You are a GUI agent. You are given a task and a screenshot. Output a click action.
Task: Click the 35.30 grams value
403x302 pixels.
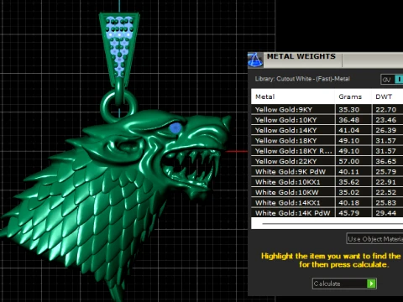tap(349, 110)
